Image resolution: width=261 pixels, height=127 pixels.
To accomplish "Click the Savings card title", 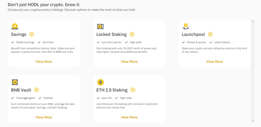I will (19, 35).
